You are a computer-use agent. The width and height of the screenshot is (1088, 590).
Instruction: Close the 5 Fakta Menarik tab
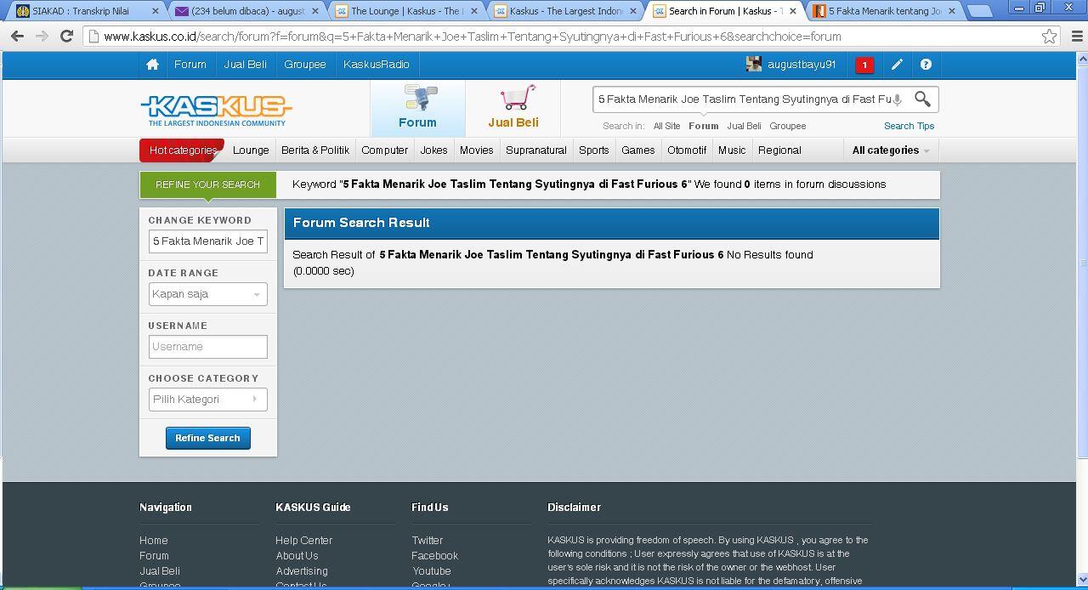pos(952,11)
